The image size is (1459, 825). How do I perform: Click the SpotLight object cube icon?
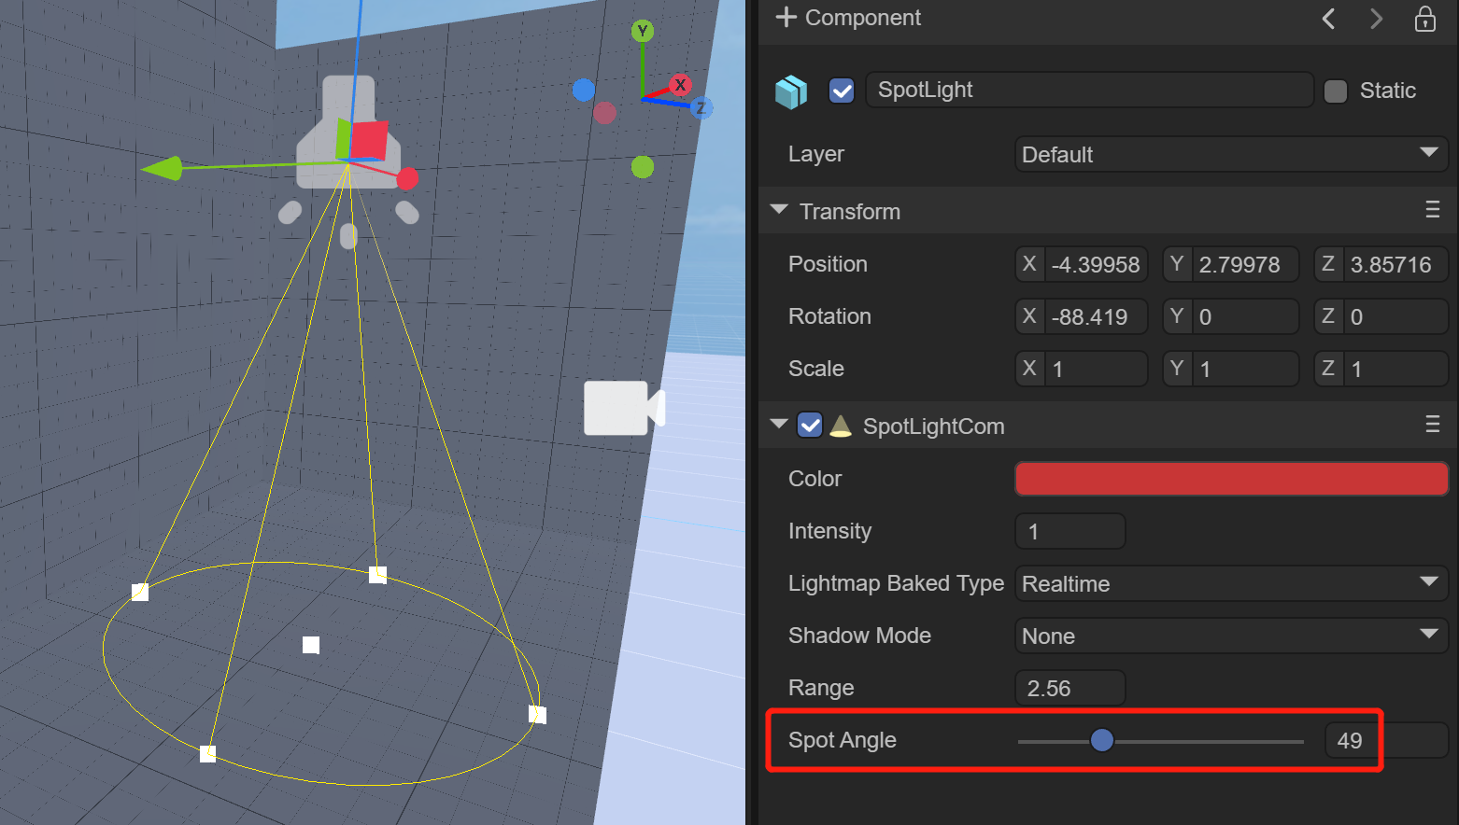(x=791, y=91)
